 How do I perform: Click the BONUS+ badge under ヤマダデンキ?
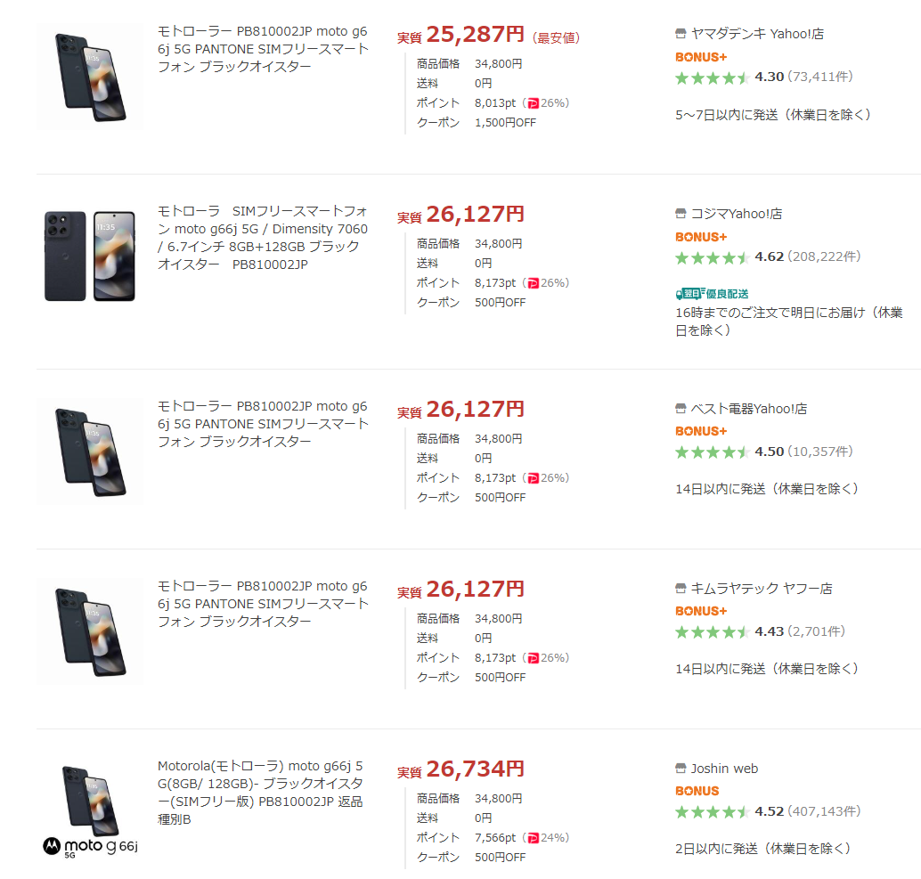pyautogui.click(x=701, y=56)
